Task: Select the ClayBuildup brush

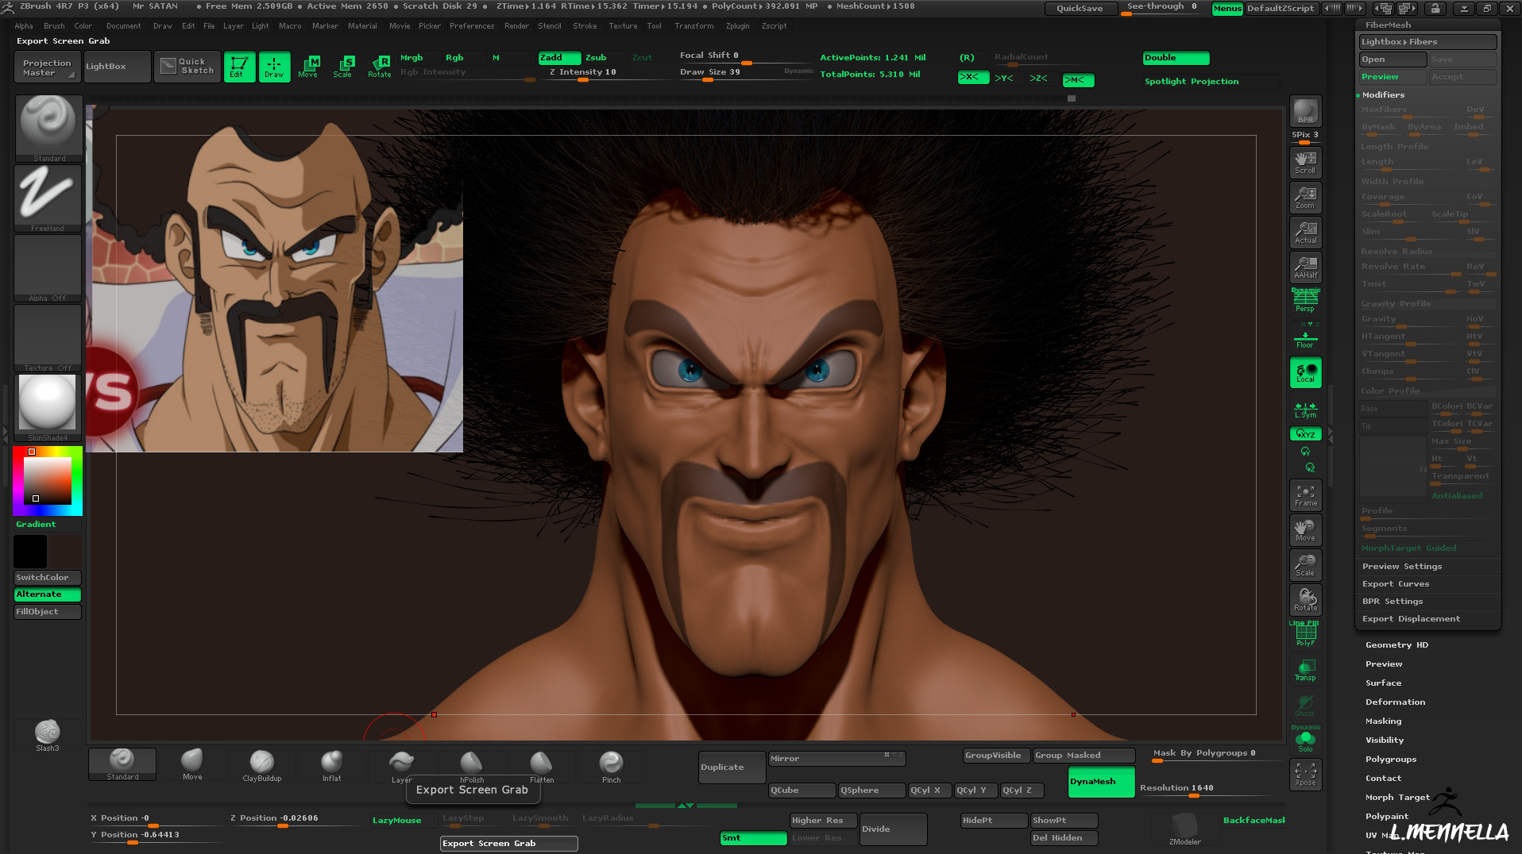Action: 262,765
